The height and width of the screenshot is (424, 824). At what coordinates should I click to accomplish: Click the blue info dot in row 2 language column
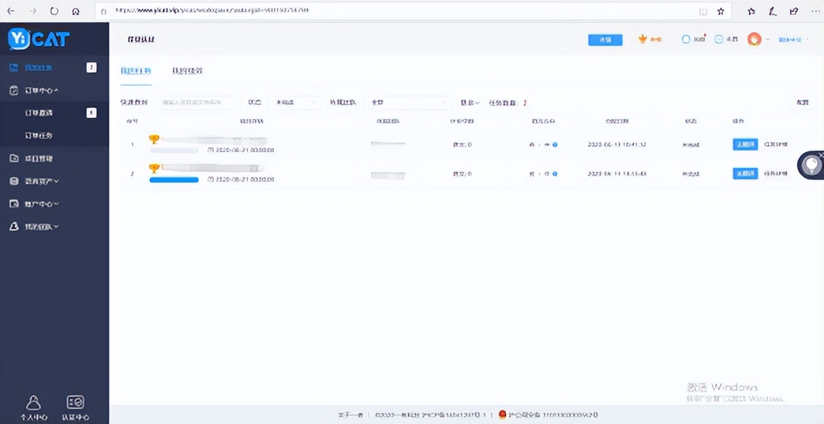555,175
